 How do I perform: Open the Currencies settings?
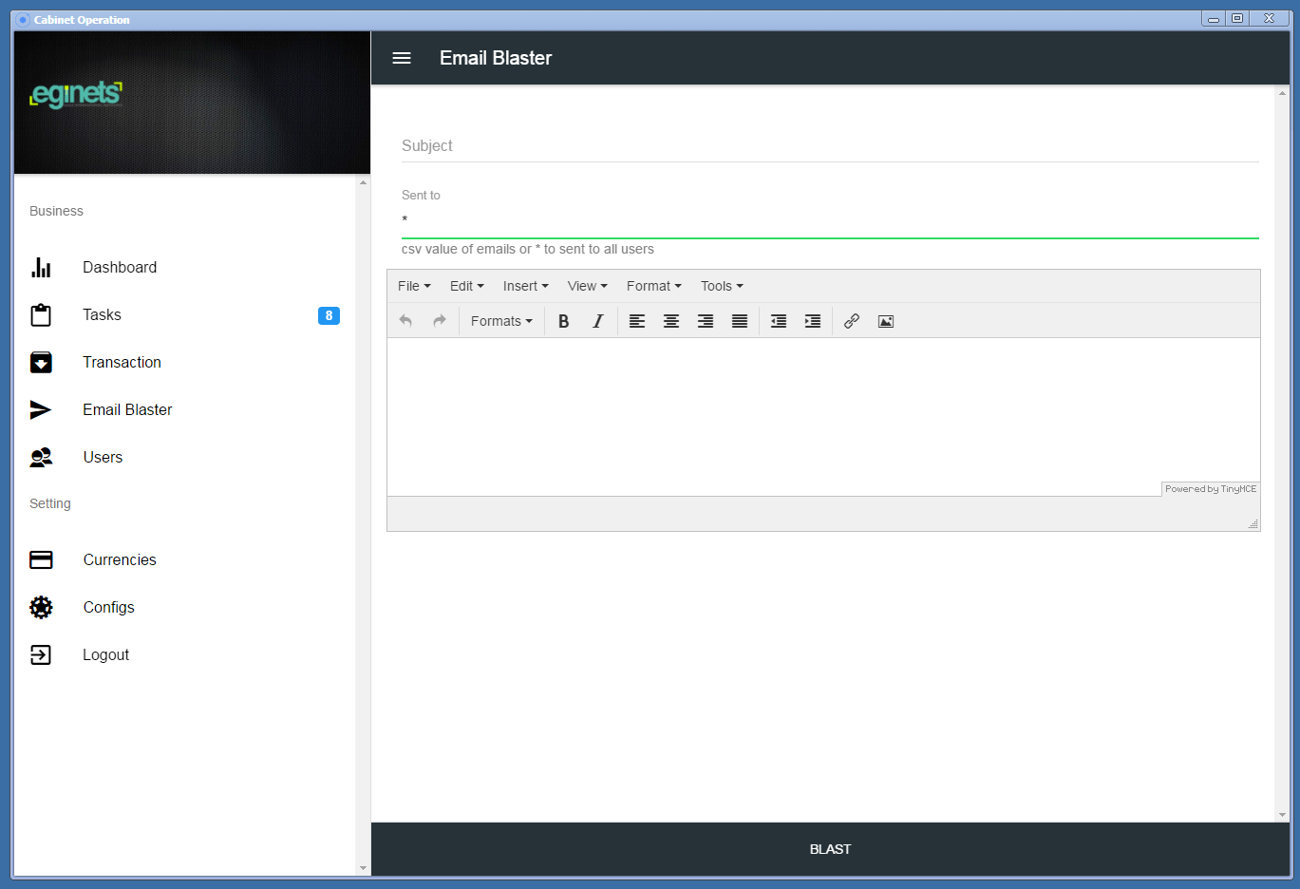(x=120, y=559)
